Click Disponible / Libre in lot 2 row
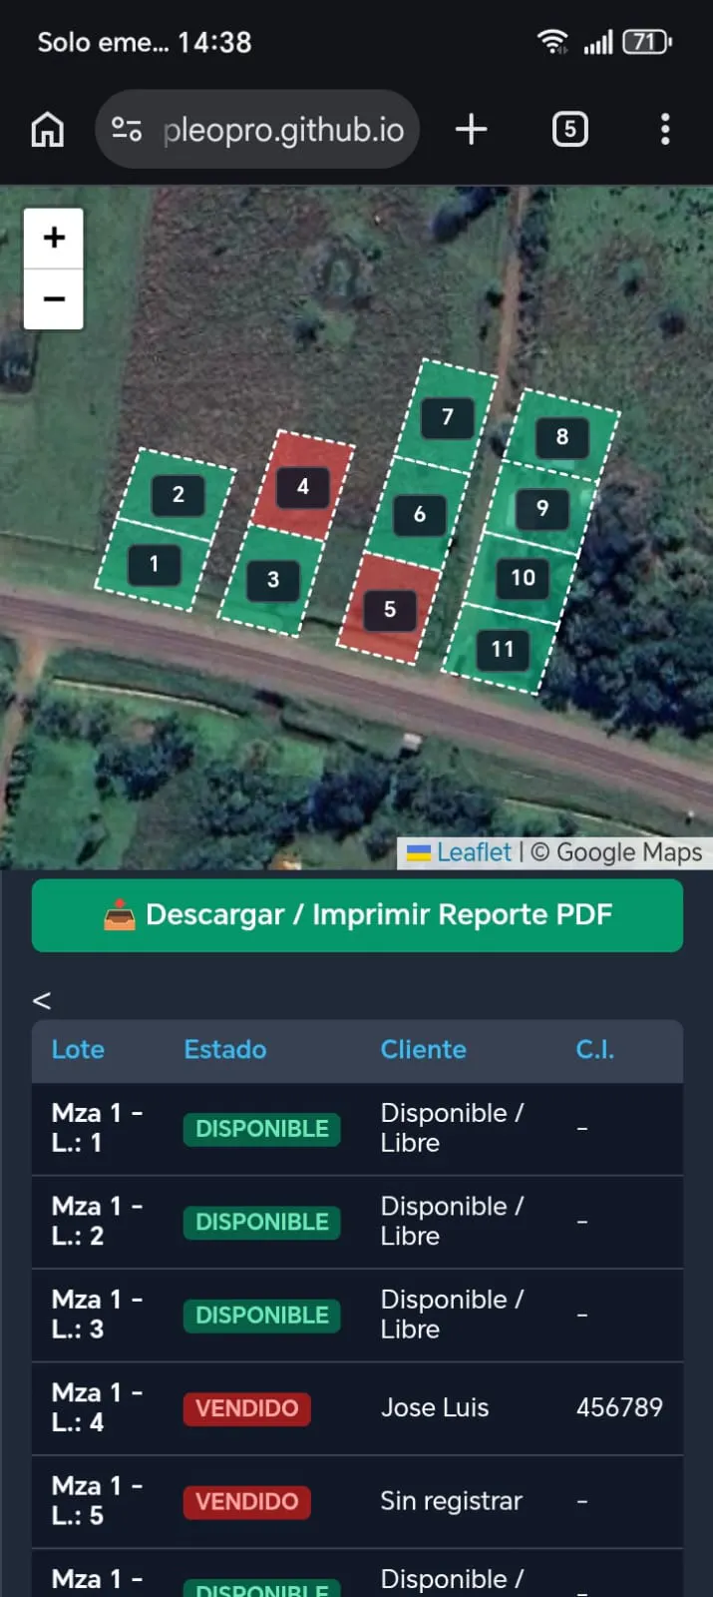The width and height of the screenshot is (713, 1597). (452, 1221)
